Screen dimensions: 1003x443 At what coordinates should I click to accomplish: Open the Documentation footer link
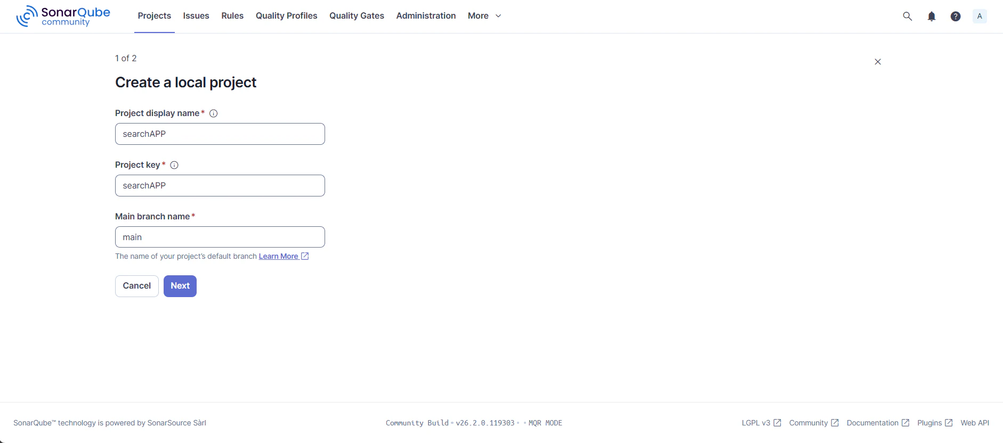878,423
